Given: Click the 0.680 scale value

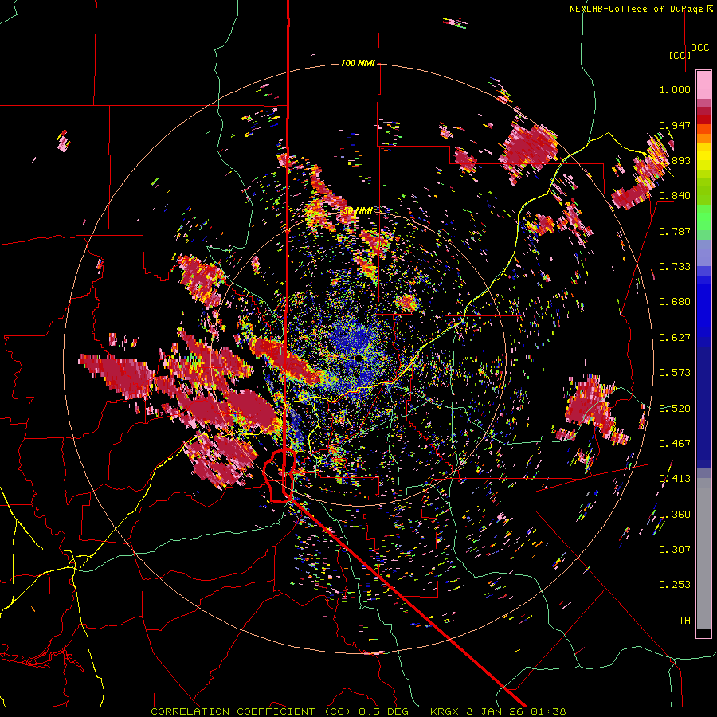Looking at the screenshot, I should (x=675, y=302).
